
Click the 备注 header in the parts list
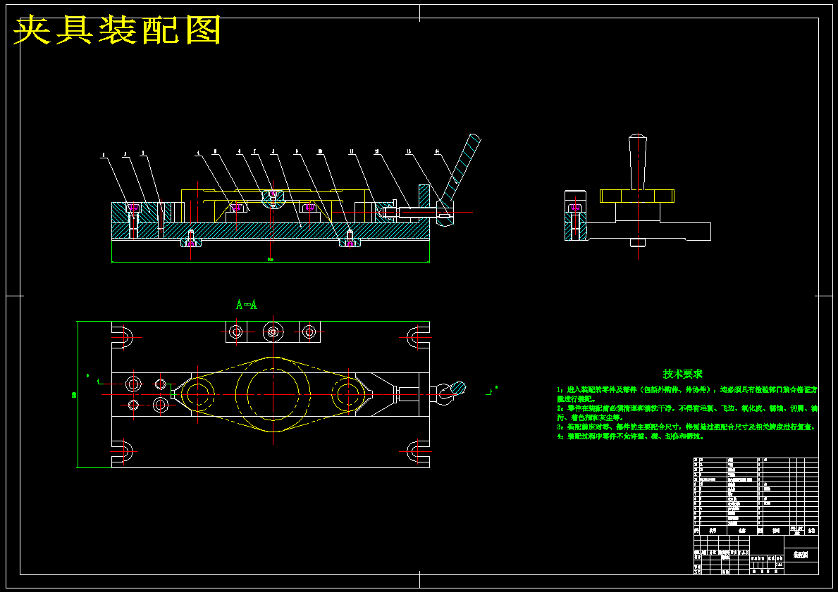tap(812, 531)
